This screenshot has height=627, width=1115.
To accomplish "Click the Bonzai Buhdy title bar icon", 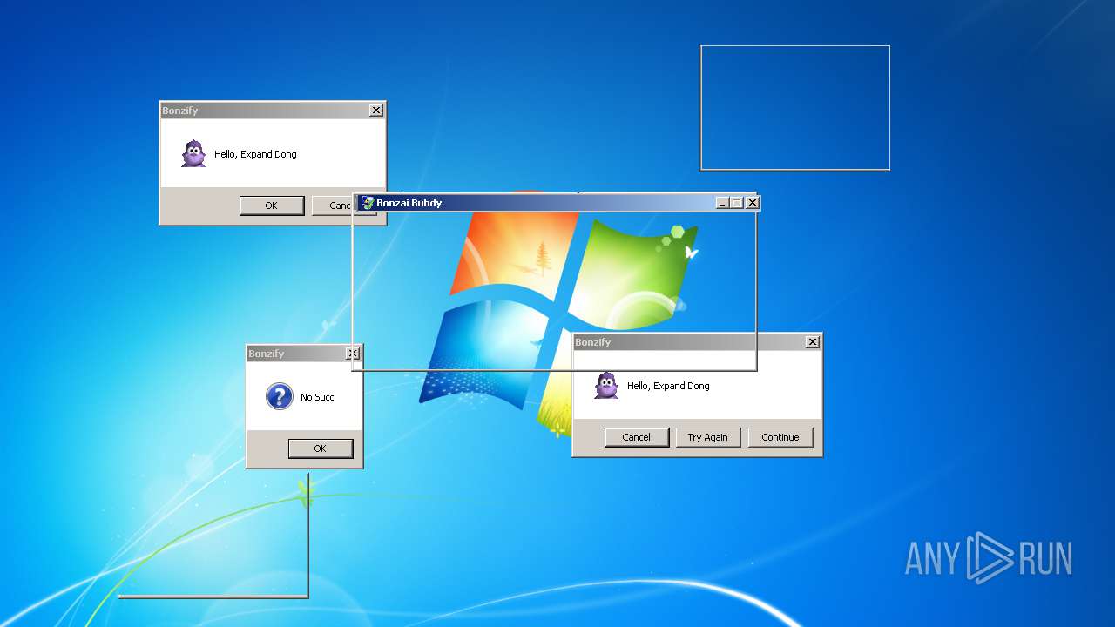I will point(368,203).
